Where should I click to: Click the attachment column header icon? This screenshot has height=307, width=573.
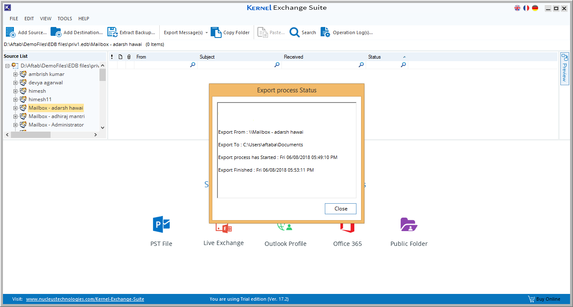pos(129,57)
